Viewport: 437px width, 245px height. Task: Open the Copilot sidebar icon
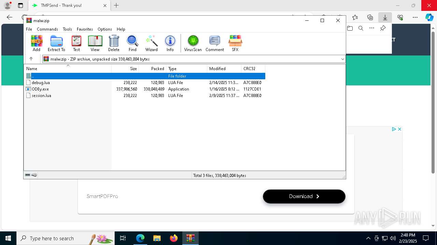[429, 17]
